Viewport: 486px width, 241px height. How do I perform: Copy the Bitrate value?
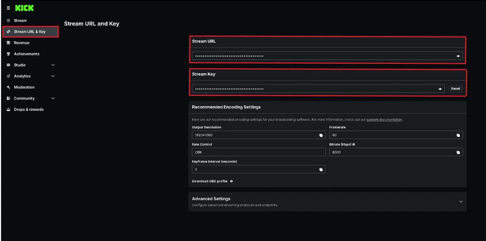click(458, 152)
